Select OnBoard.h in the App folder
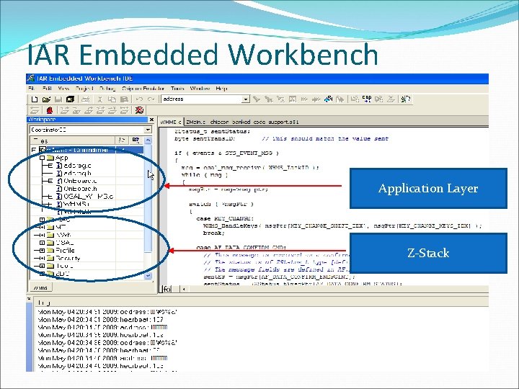The height and width of the screenshot is (389, 519). click(80, 189)
